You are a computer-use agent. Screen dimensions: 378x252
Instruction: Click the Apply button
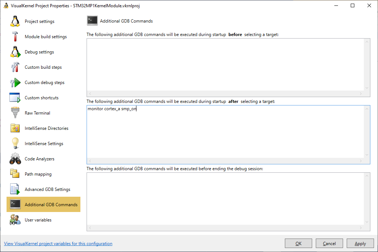(360, 243)
